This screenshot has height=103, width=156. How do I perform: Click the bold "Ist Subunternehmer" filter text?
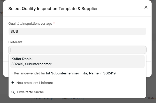(x=63, y=73)
